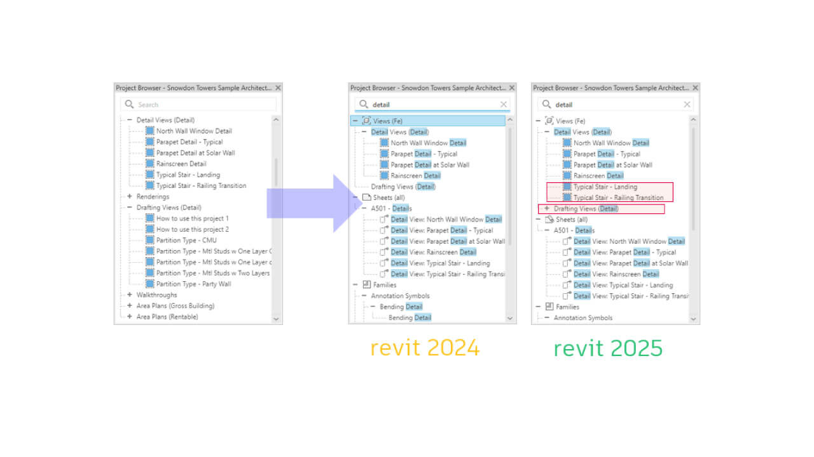Select 'Typical Stair - Railing Transition' in left panel
814x457 pixels.
[x=201, y=186]
